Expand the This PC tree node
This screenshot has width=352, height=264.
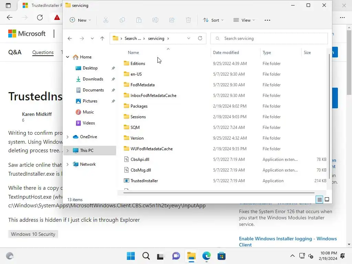coord(68,151)
